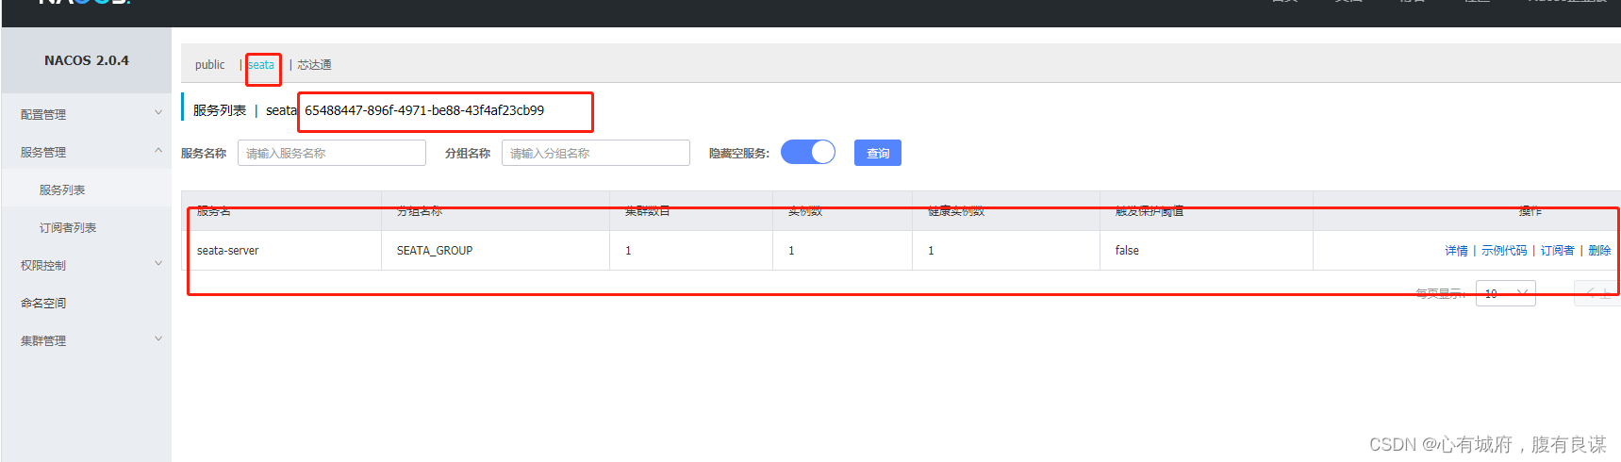Open the page size dropdown showing 10

pyautogui.click(x=1505, y=293)
